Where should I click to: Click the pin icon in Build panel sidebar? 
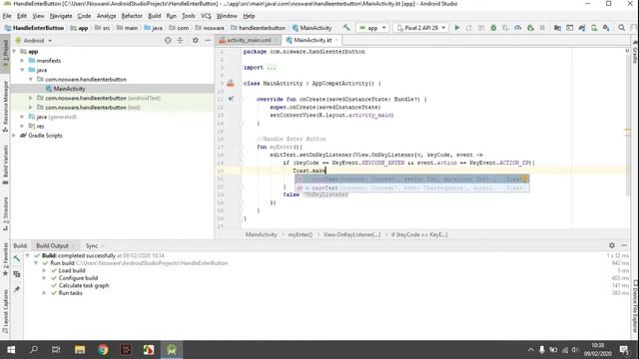[16, 289]
